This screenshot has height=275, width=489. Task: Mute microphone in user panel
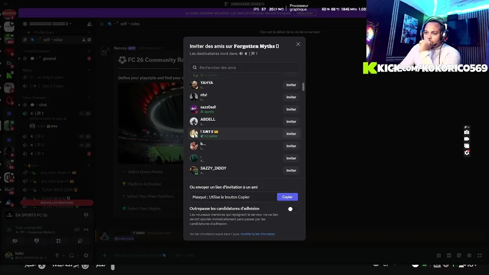pyautogui.click(x=57, y=256)
